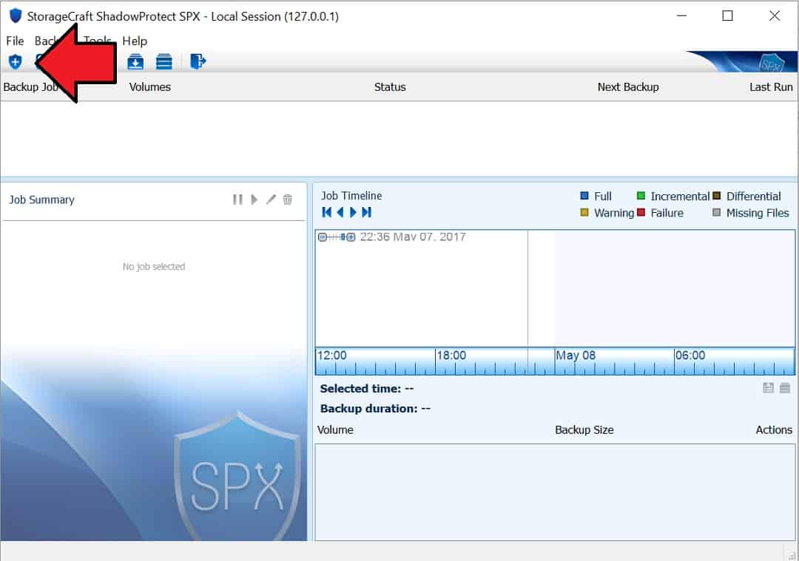Image resolution: width=799 pixels, height=561 pixels.
Task: Click the Volumes column header
Action: (149, 87)
